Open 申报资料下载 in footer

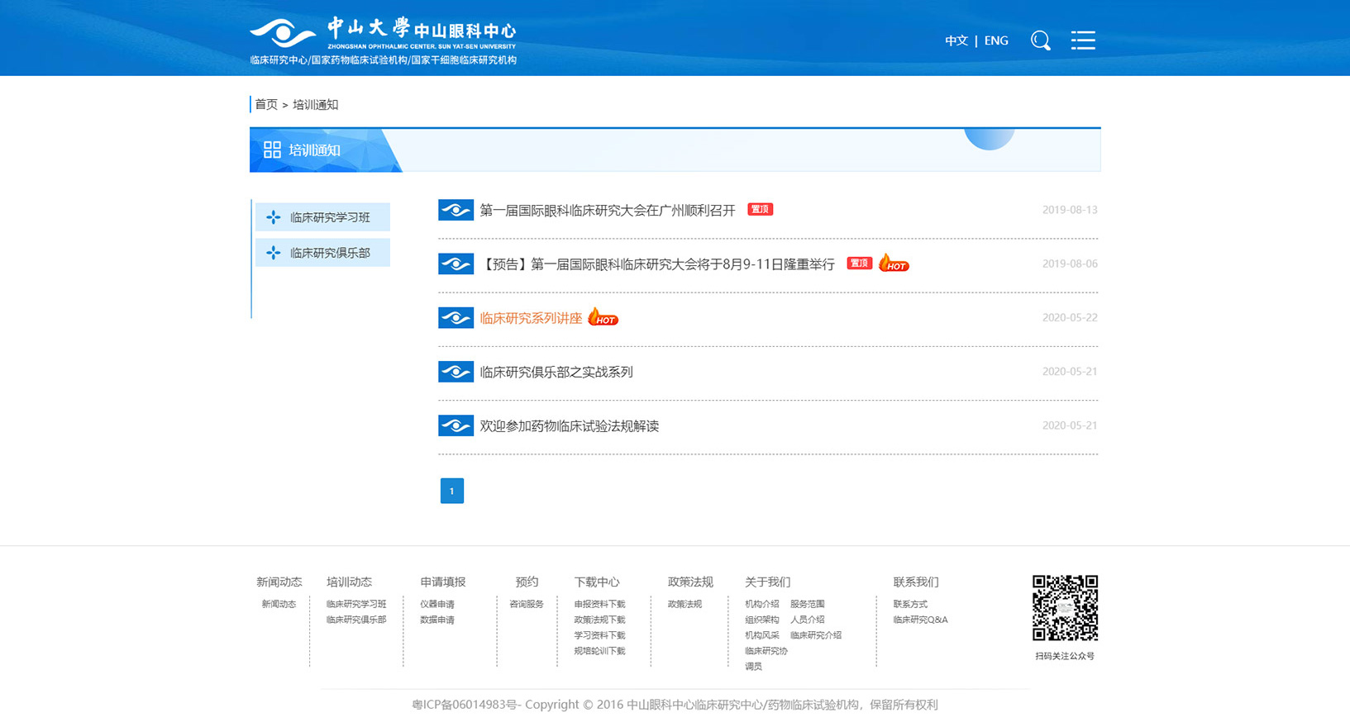pos(599,604)
